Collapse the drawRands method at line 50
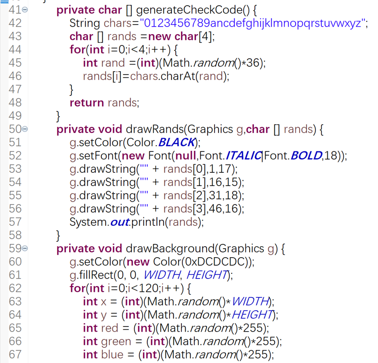 click(x=25, y=129)
